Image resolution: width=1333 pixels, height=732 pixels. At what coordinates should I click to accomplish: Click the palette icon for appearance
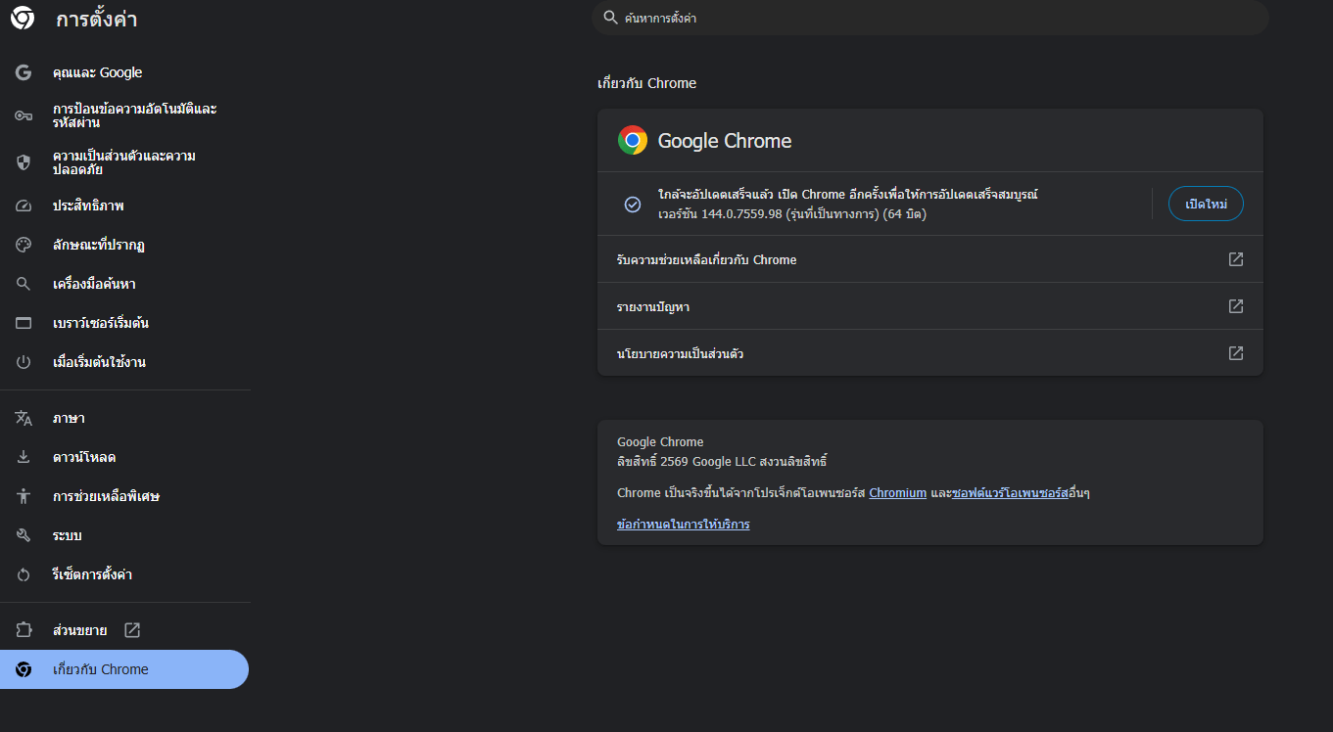[24, 245]
